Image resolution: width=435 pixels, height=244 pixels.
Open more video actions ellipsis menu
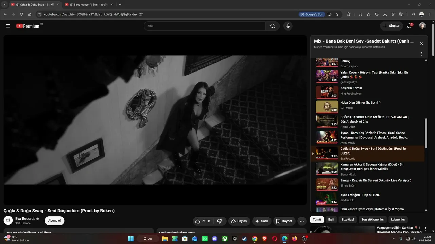click(302, 221)
